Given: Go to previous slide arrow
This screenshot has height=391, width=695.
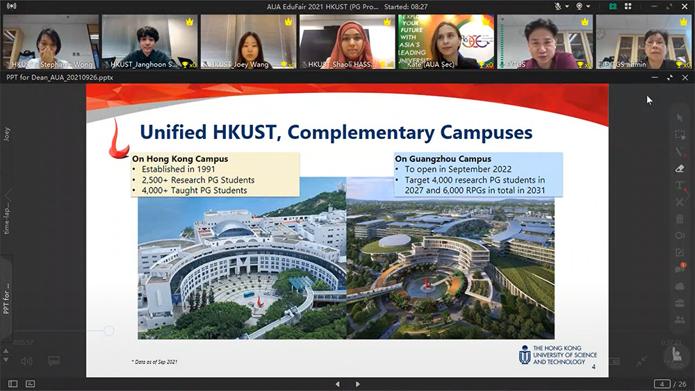Looking at the screenshot, I should click(338, 384).
